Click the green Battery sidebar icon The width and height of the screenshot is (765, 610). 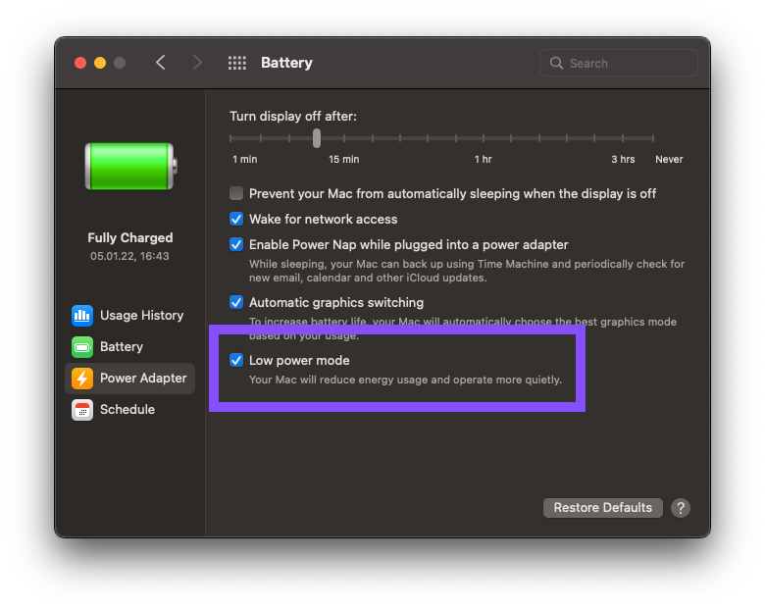point(82,347)
